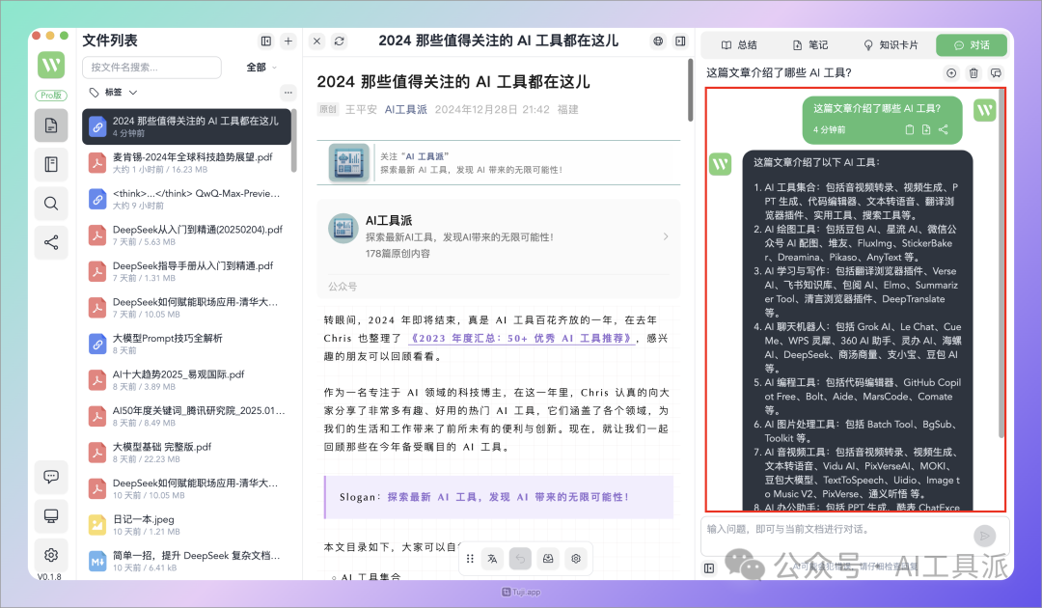Switch to the 笔记 tab
This screenshot has width=1042, height=608.
pyautogui.click(x=810, y=45)
